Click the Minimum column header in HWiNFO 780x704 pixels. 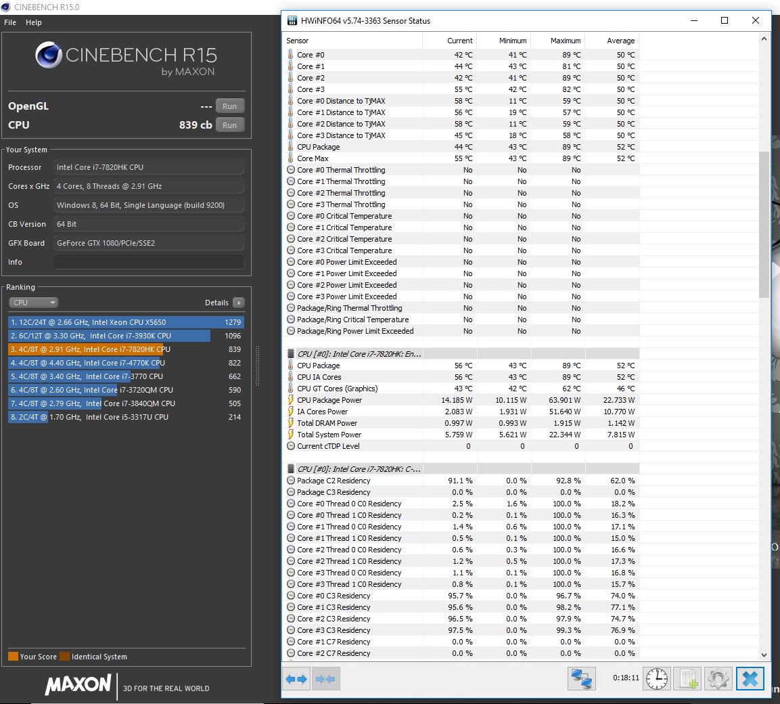tap(504, 41)
